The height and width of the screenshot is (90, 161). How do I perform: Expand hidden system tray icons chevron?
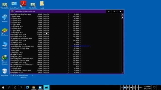point(122,87)
